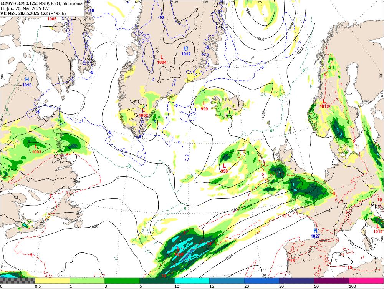Screen dimensions: 384x289
Task: Select the cyan 10–15 mm legend swatch
Action: point(192,281)
